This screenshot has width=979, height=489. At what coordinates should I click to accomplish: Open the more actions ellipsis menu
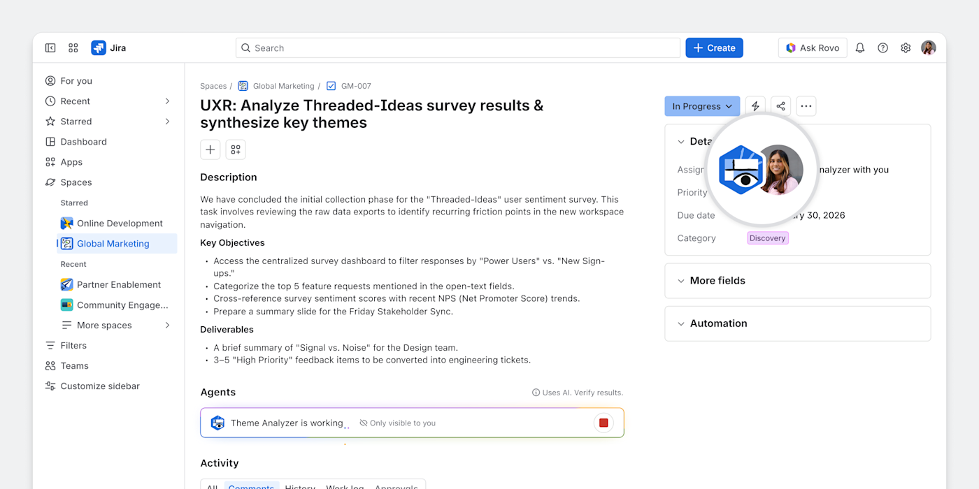(x=806, y=105)
